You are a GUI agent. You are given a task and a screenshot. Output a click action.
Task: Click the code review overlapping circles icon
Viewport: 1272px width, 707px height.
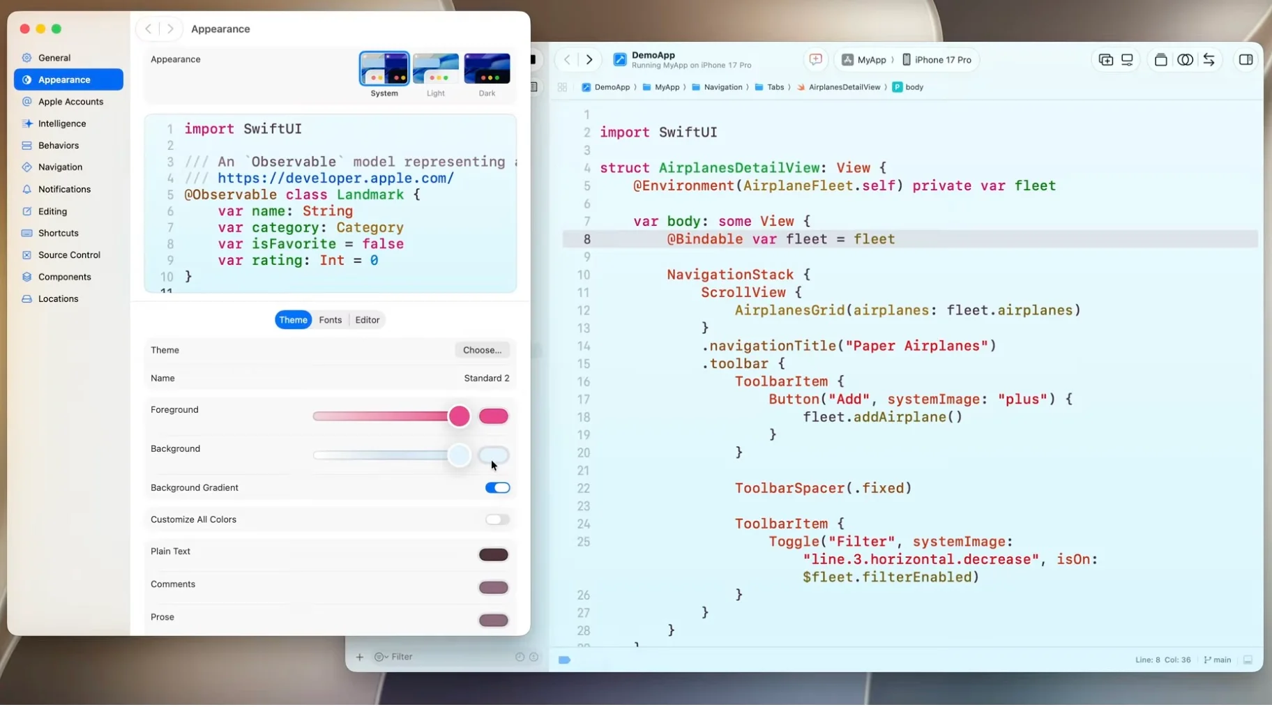pos(1185,60)
